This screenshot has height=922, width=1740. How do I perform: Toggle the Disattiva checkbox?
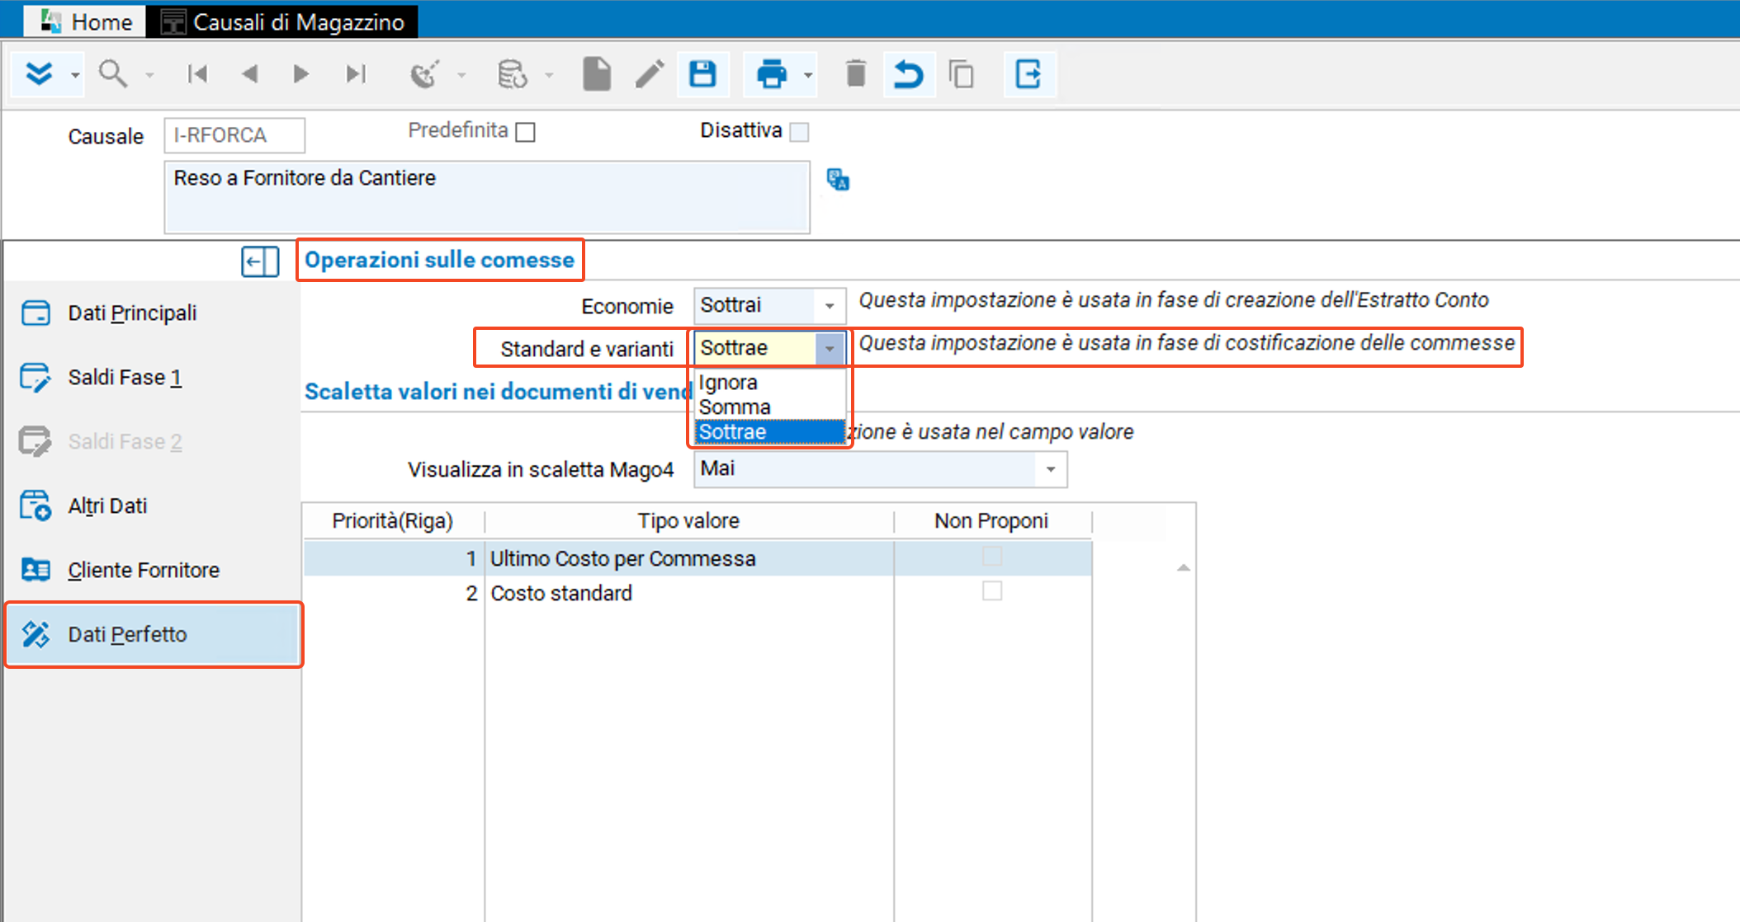(x=799, y=132)
